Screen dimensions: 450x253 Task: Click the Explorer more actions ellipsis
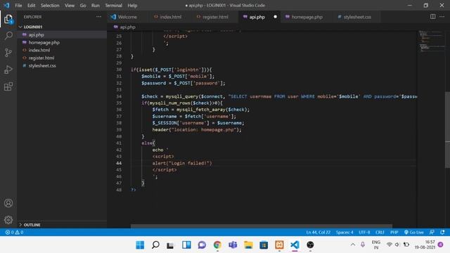98,17
